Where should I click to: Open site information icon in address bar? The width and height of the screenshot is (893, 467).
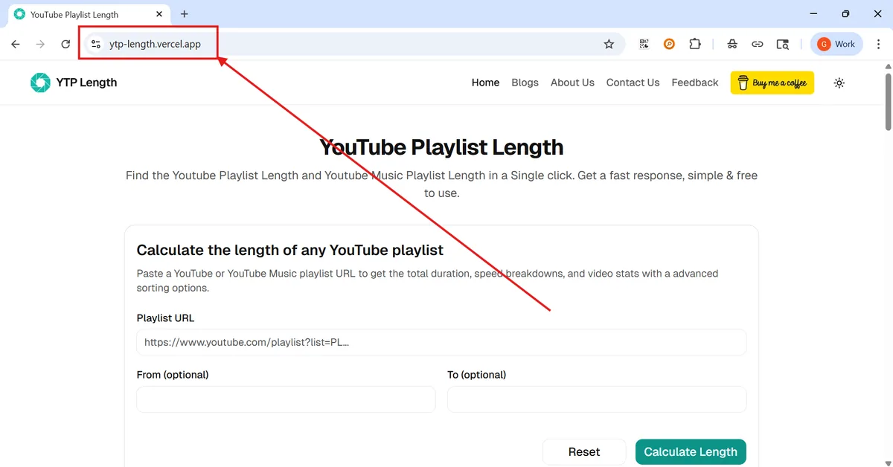tap(95, 45)
